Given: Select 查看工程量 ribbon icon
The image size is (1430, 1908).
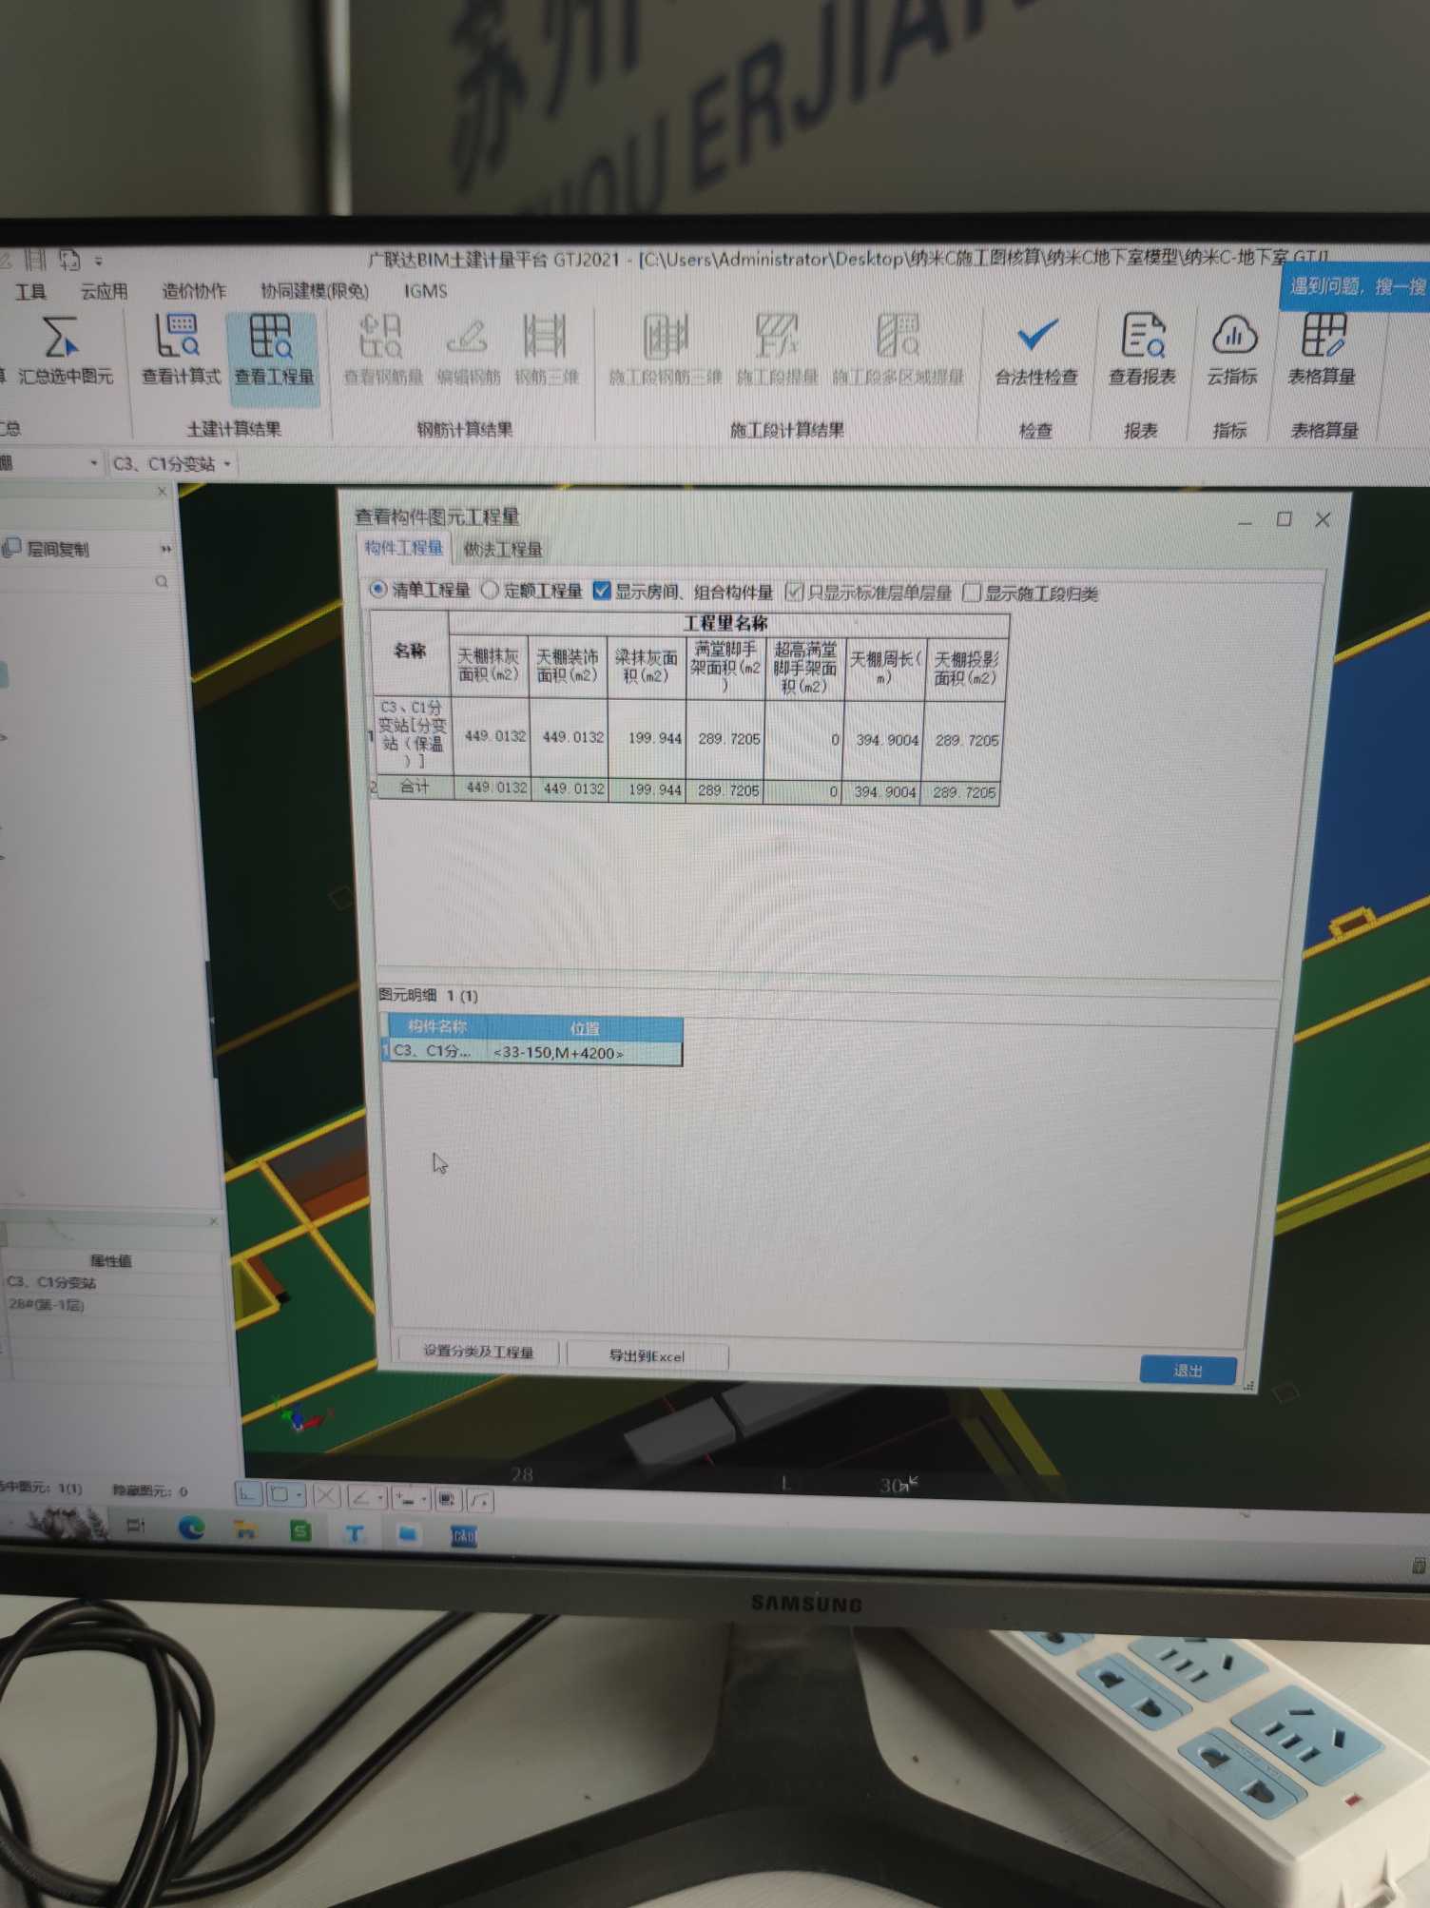Looking at the screenshot, I should click(271, 338).
